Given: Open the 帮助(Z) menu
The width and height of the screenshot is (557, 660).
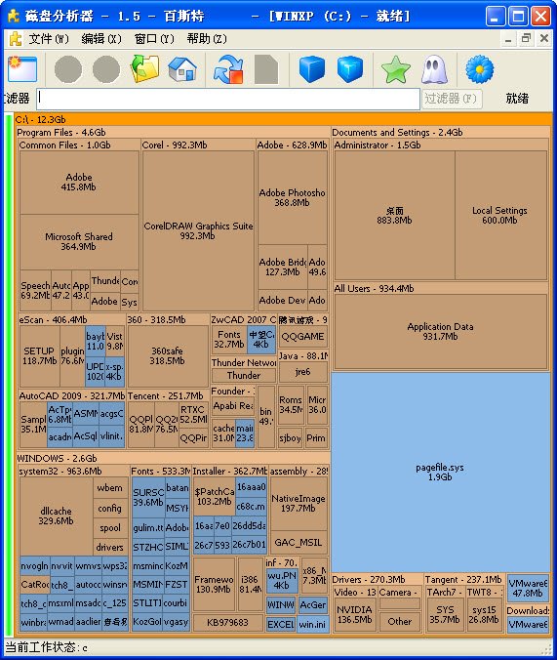Looking at the screenshot, I should pyautogui.click(x=207, y=39).
